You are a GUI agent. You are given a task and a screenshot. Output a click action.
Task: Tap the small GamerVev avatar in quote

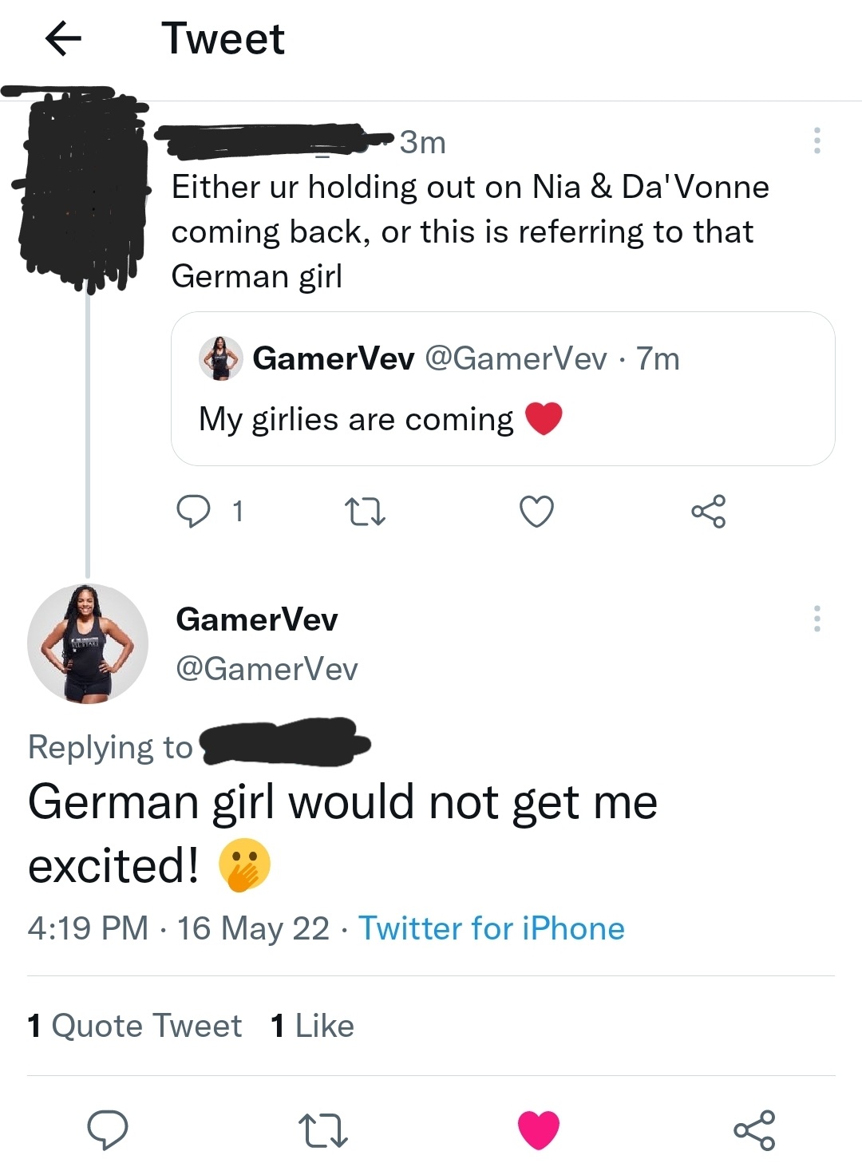[x=221, y=358]
